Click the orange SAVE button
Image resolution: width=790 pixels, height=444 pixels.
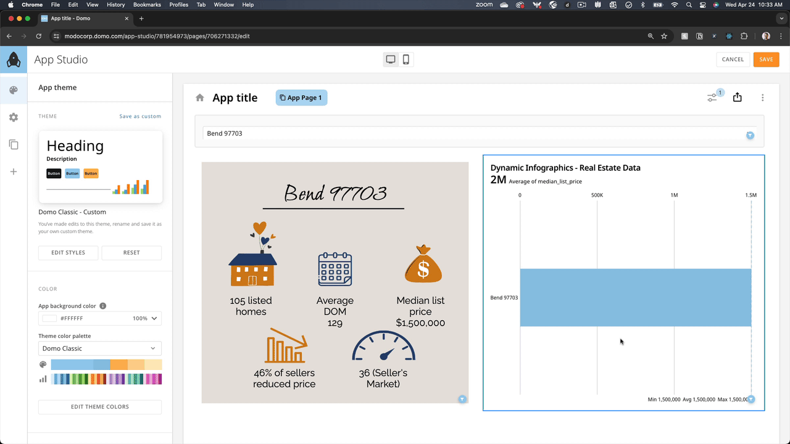coord(766,59)
